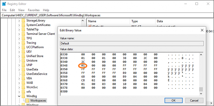Expand the SystemCertificates key

19,25
